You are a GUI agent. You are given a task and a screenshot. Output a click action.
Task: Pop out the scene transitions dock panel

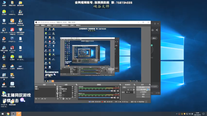134,85
